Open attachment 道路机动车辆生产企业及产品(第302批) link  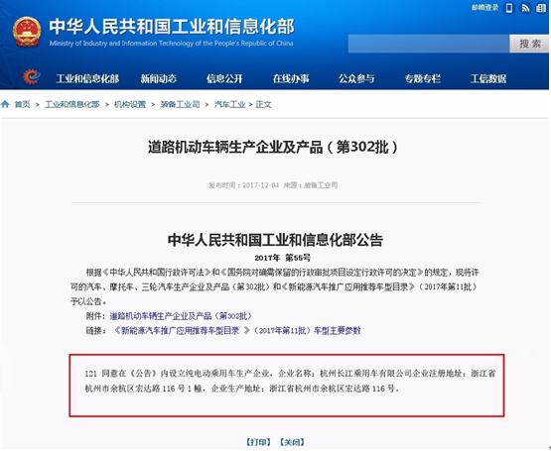(182, 316)
